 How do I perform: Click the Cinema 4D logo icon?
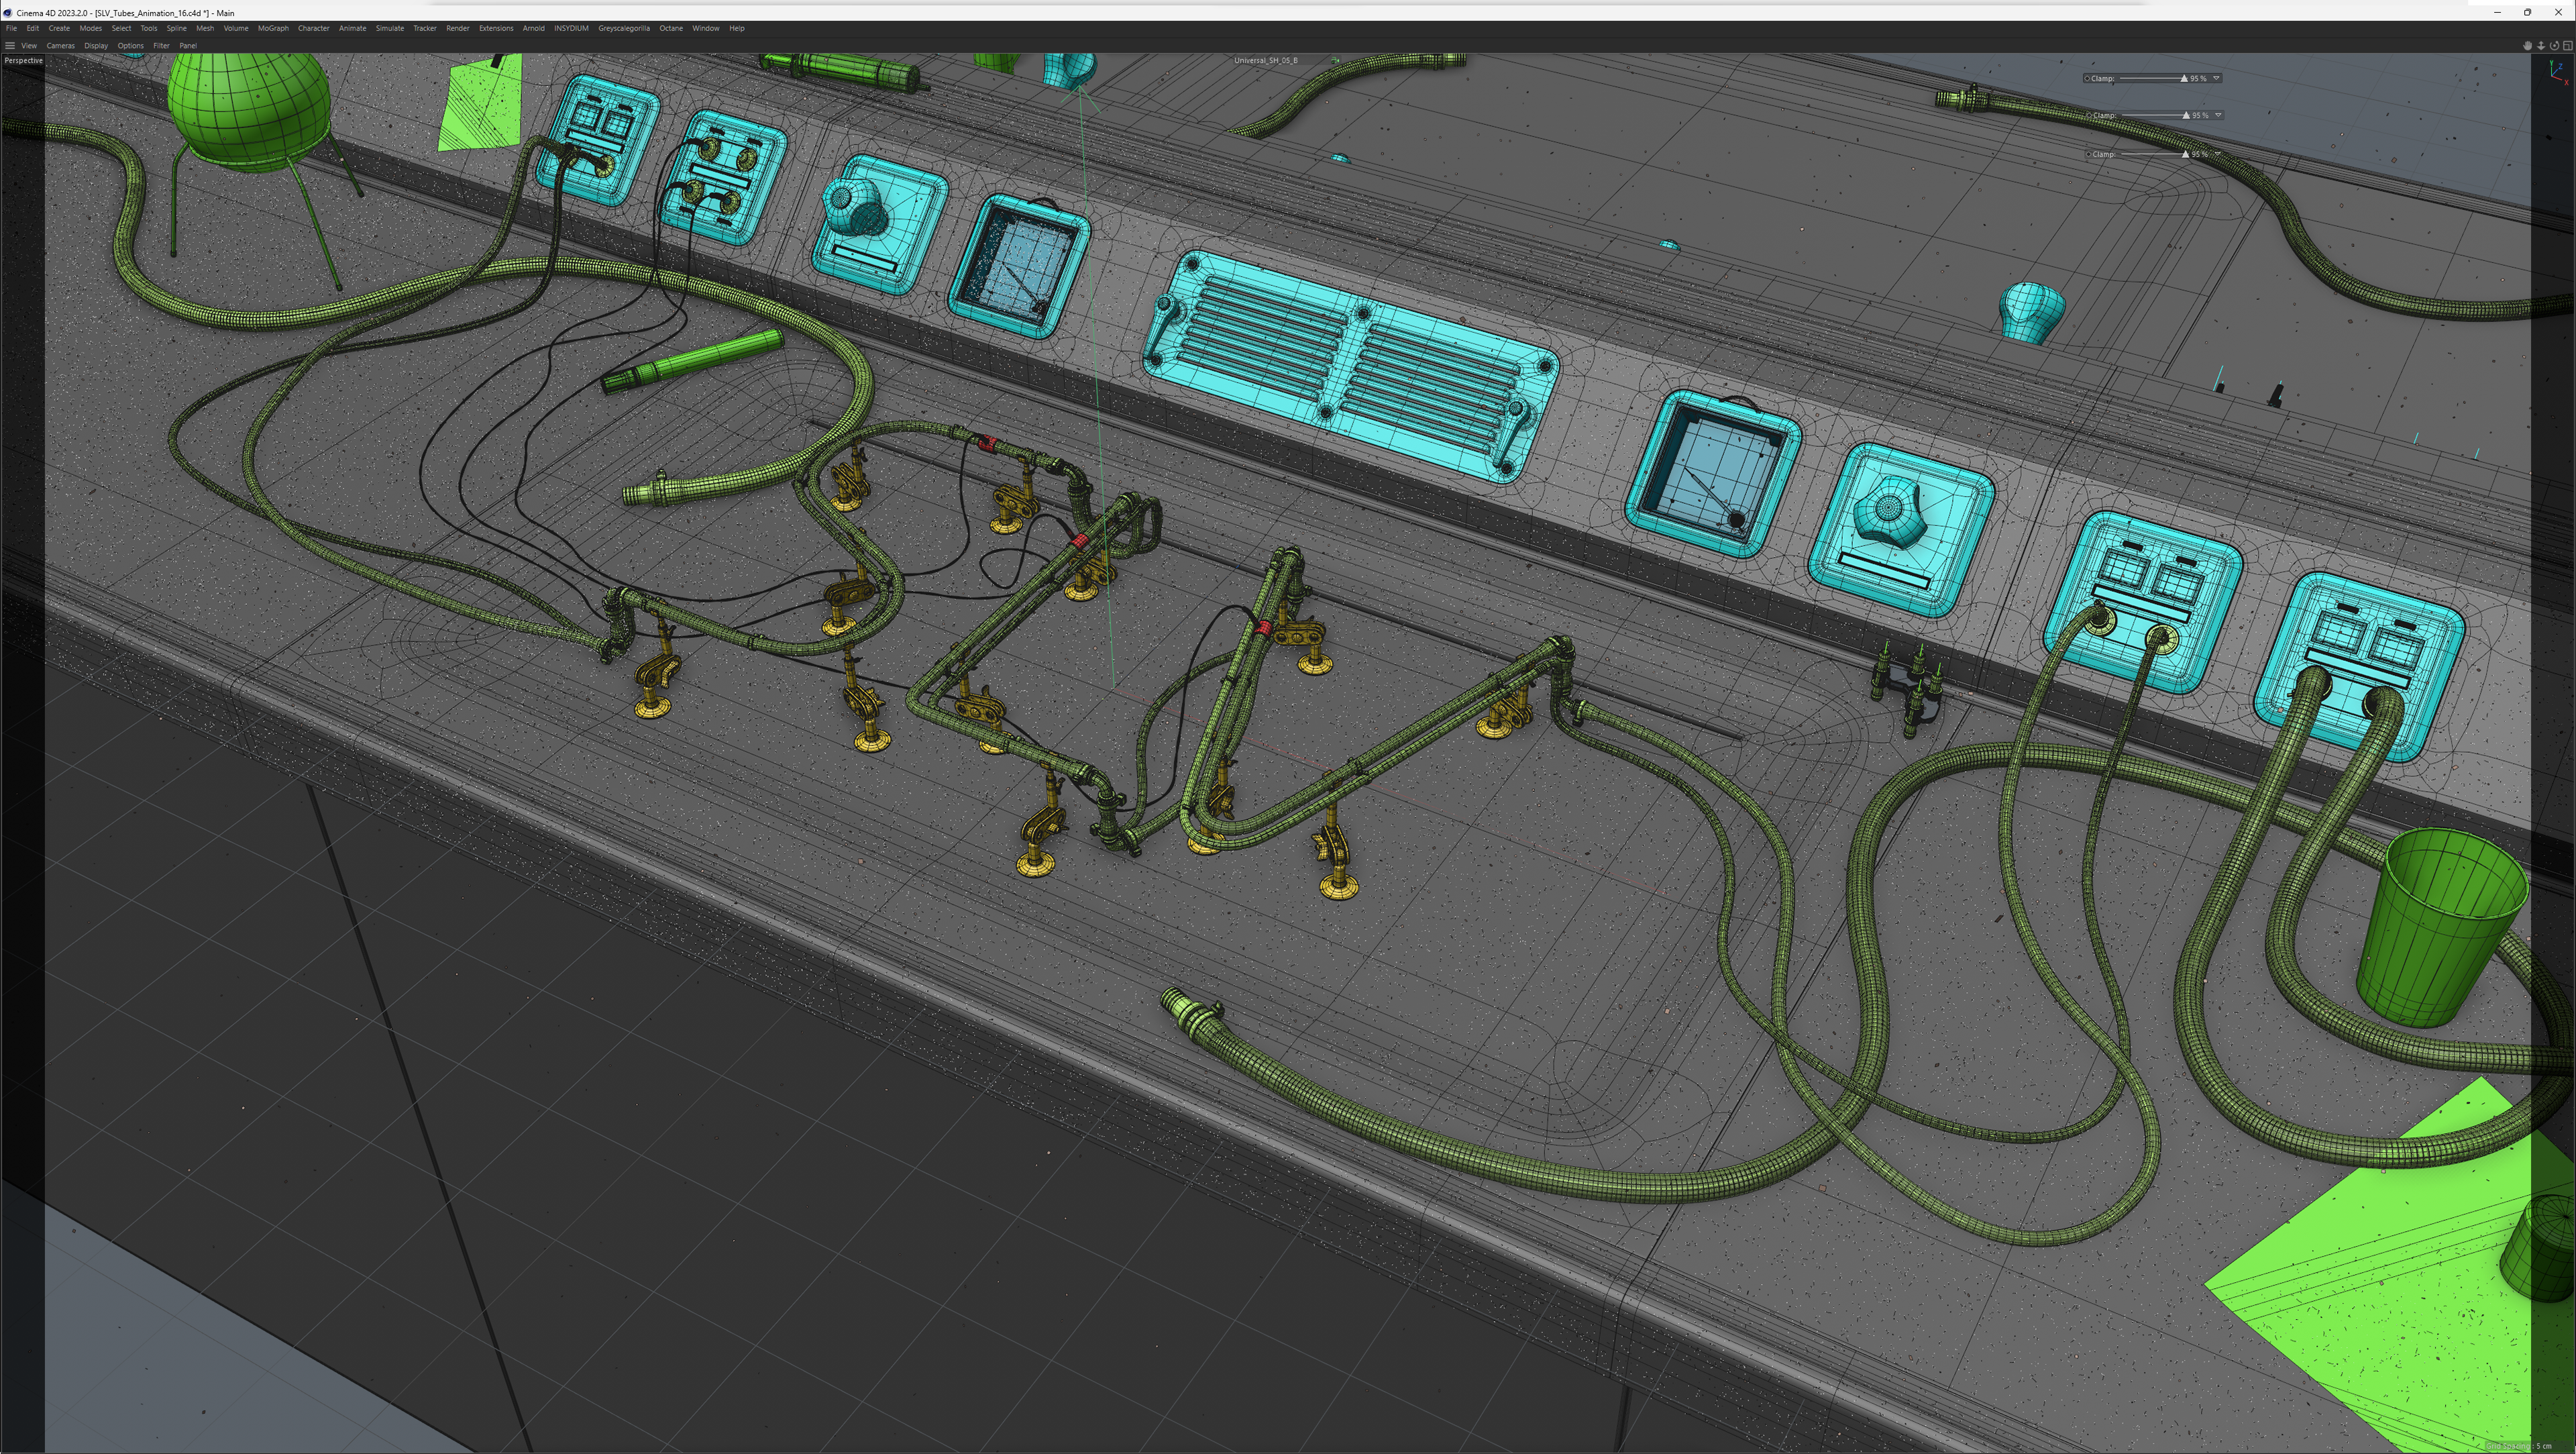pos(8,13)
